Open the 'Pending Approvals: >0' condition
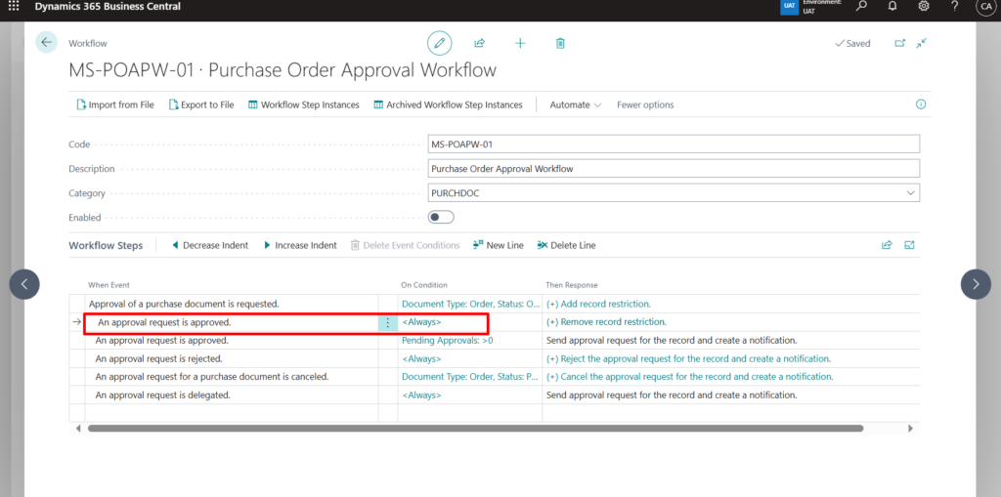Viewport: 1001px width, 497px height. pos(447,340)
